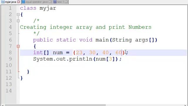188x106 pixels.
Task: Click line number 10 in the margin
Action: pos(9,65)
